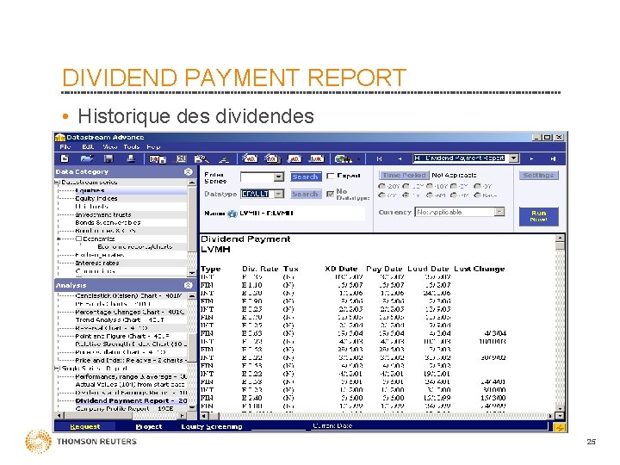Click the status icon at bottom right corner
The image size is (620, 465).
(560, 427)
